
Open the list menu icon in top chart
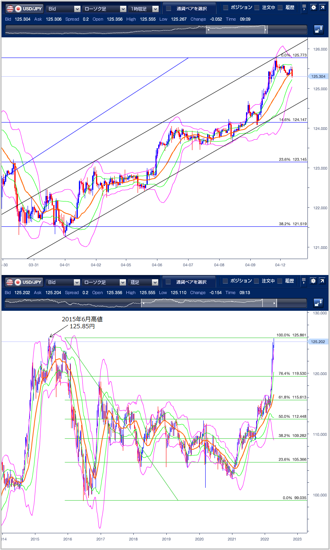click(304, 8)
